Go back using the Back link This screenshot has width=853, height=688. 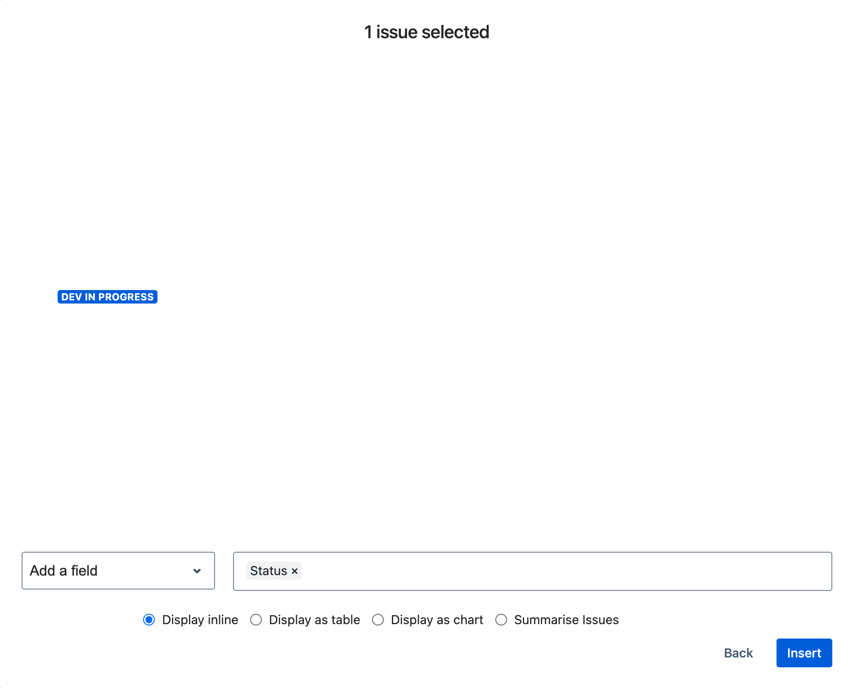(738, 653)
